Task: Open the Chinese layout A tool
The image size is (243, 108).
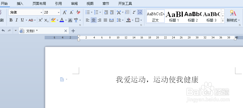Action: [119, 12]
